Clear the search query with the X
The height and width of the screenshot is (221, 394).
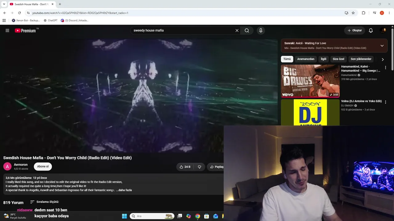point(237,30)
